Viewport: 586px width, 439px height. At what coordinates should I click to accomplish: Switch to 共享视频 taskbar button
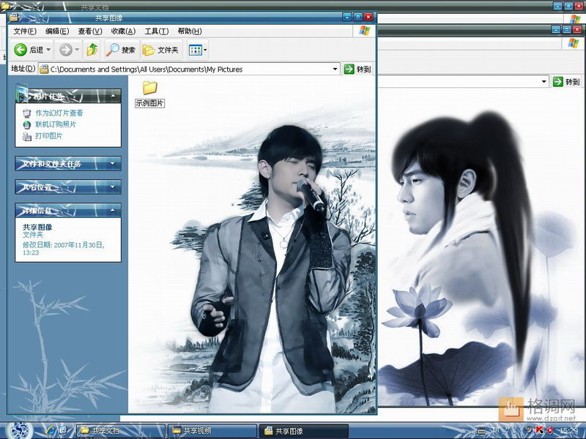(x=212, y=431)
